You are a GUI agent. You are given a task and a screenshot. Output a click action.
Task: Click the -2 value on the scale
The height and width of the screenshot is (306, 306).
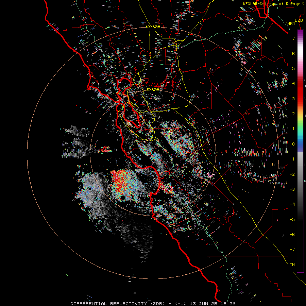[292, 174]
